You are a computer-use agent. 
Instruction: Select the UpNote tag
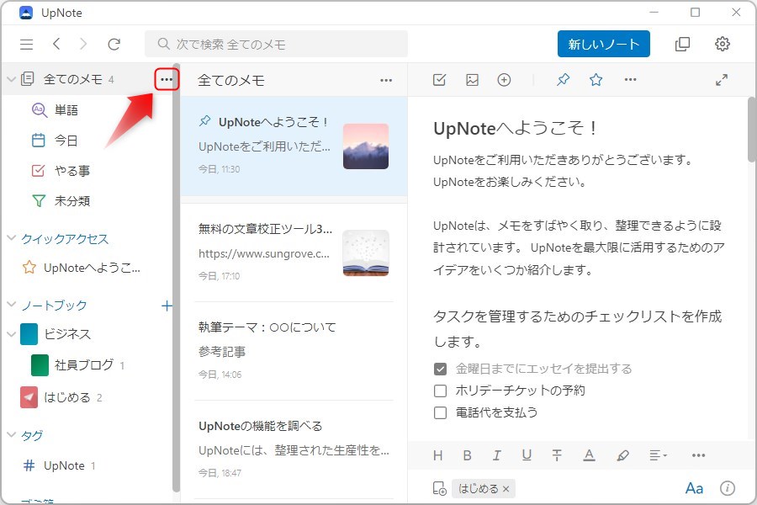[x=64, y=465]
